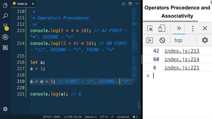The image size is (212, 119).
Task: Toggle the DevTools device toolbar icon
Action: (162, 28)
